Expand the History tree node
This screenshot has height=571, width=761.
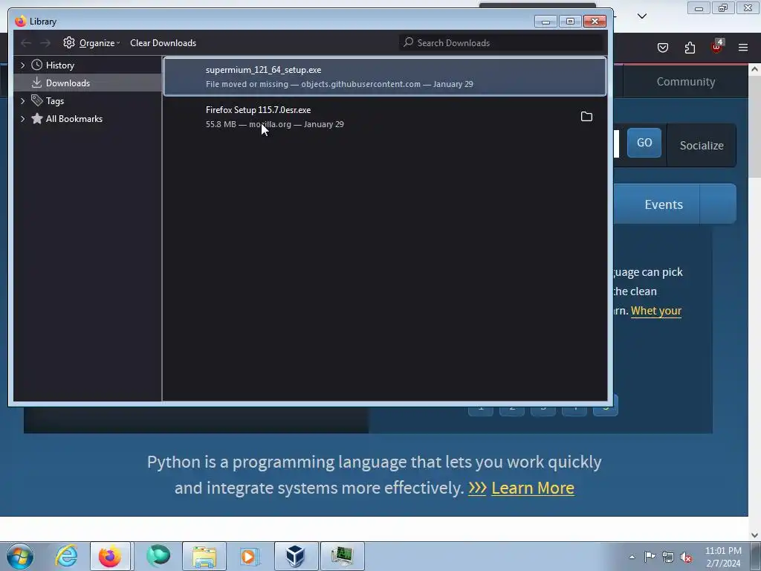point(22,65)
